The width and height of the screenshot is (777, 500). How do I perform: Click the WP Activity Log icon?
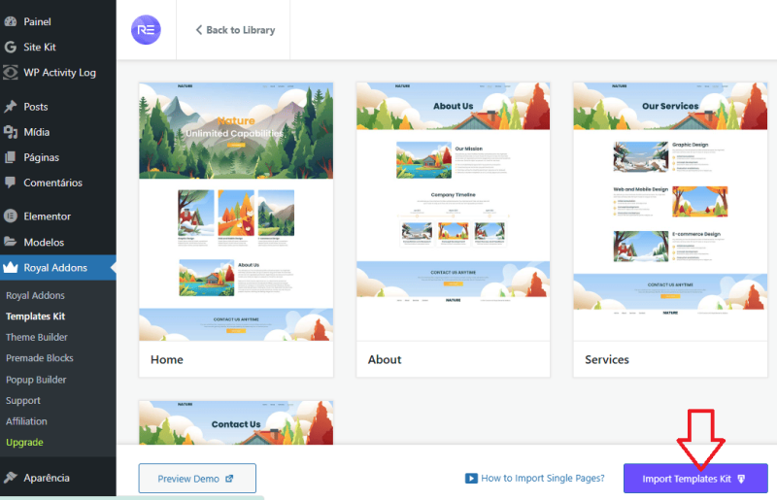11,72
